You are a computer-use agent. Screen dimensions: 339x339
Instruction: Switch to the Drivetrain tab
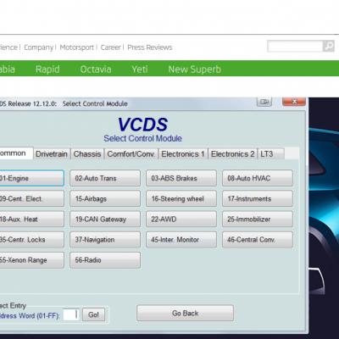coord(52,154)
